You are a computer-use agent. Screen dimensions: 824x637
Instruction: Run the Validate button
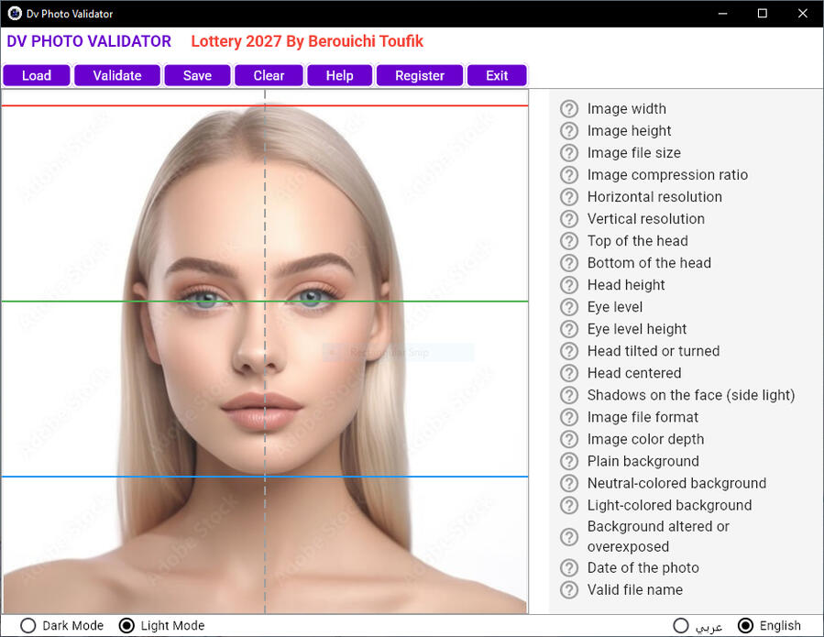117,75
